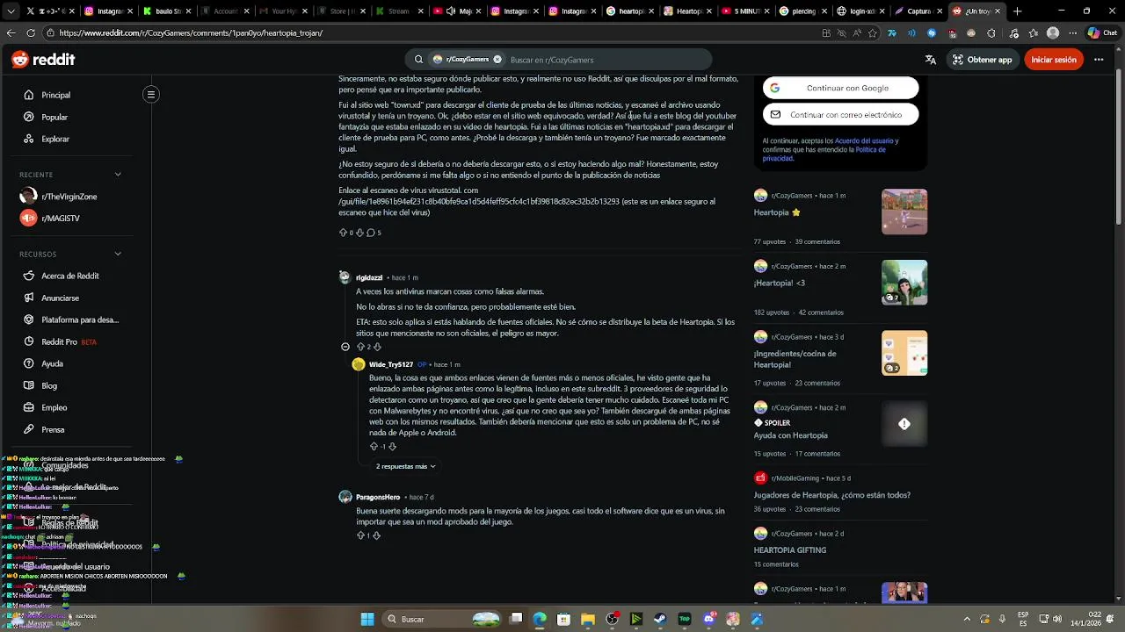Downvote rigidazzi's comment
The image size is (1125, 632).
pos(377,347)
